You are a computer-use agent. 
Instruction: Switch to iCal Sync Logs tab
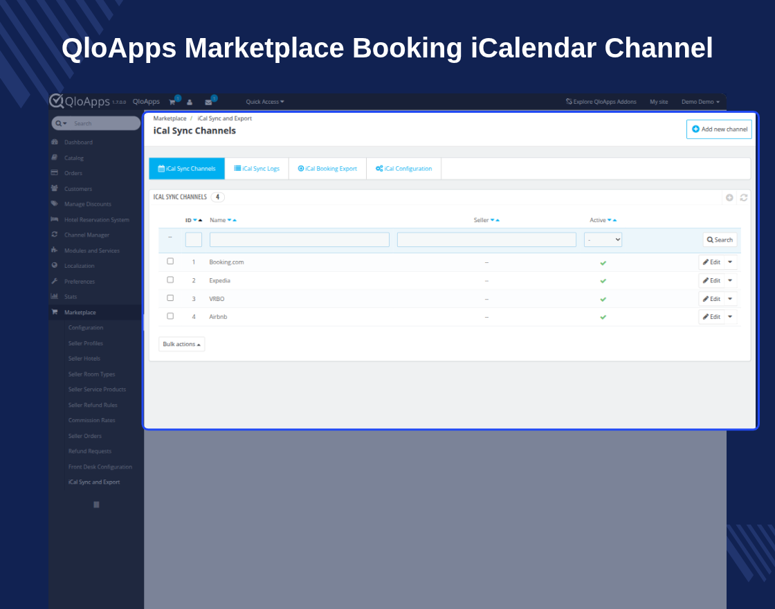coord(257,169)
